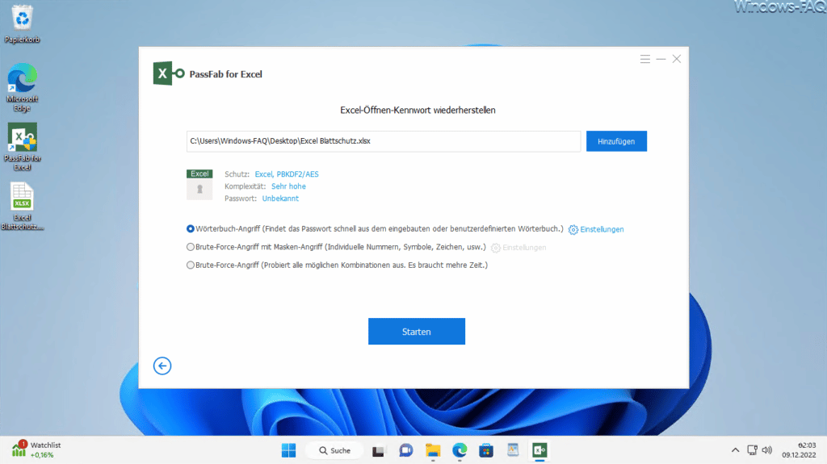Click the PassFab for Excel logo
This screenshot has height=464, width=827.
coord(168,73)
